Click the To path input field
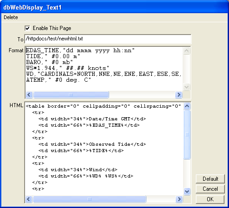Viewport: 229px width, 208px height. (108, 39)
